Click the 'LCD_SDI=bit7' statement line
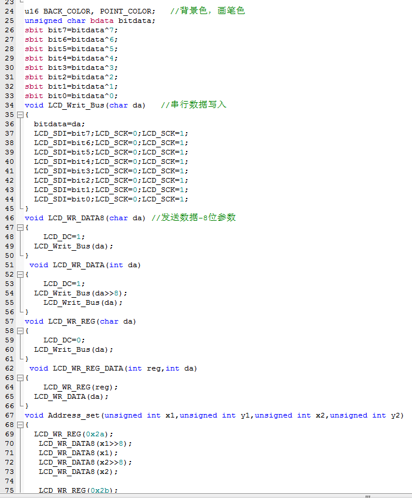This screenshot has height=498, width=412. [111, 133]
